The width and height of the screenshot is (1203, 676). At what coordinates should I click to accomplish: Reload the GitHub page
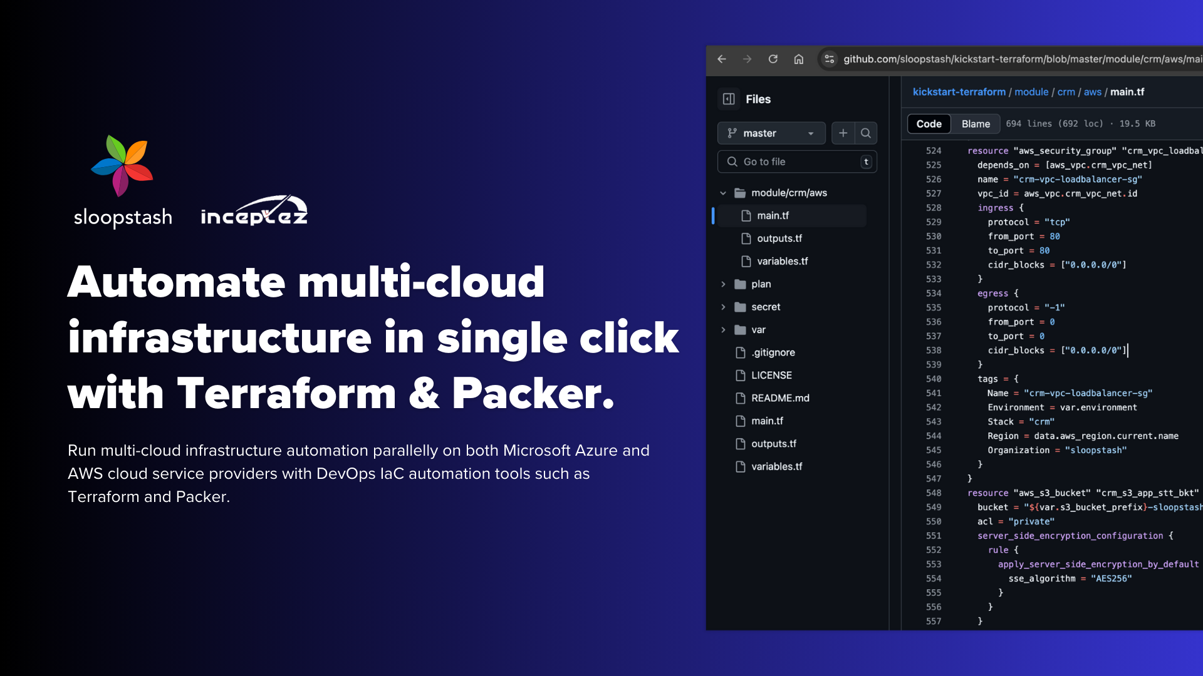[773, 59]
